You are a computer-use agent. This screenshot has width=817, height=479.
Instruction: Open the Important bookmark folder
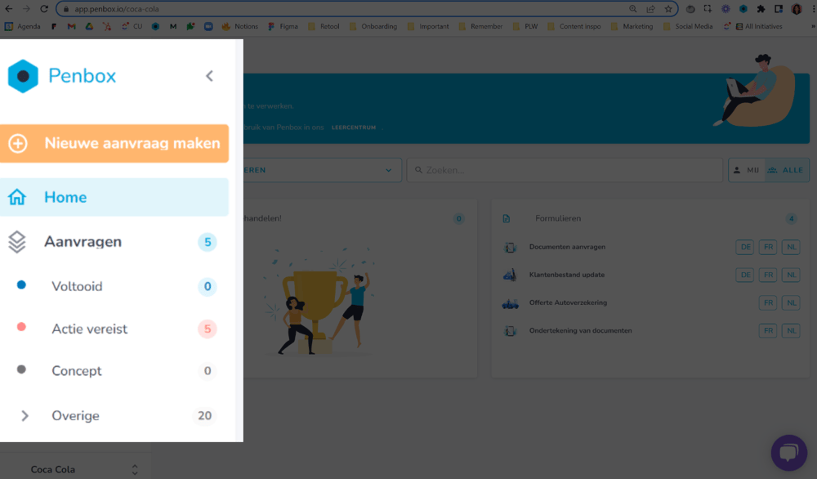pyautogui.click(x=428, y=27)
